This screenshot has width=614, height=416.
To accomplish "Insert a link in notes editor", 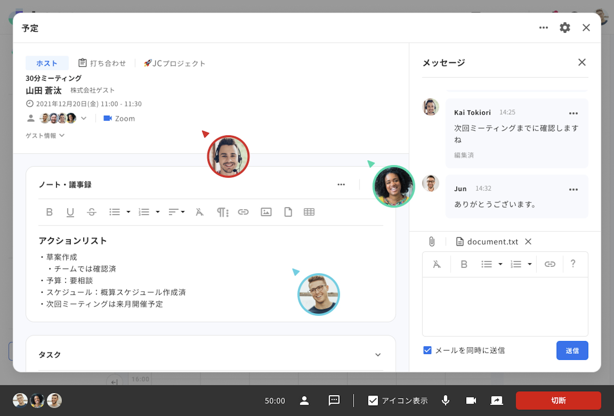I will pos(243,212).
